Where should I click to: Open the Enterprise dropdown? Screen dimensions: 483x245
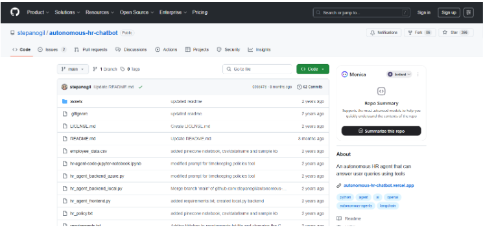173,12
